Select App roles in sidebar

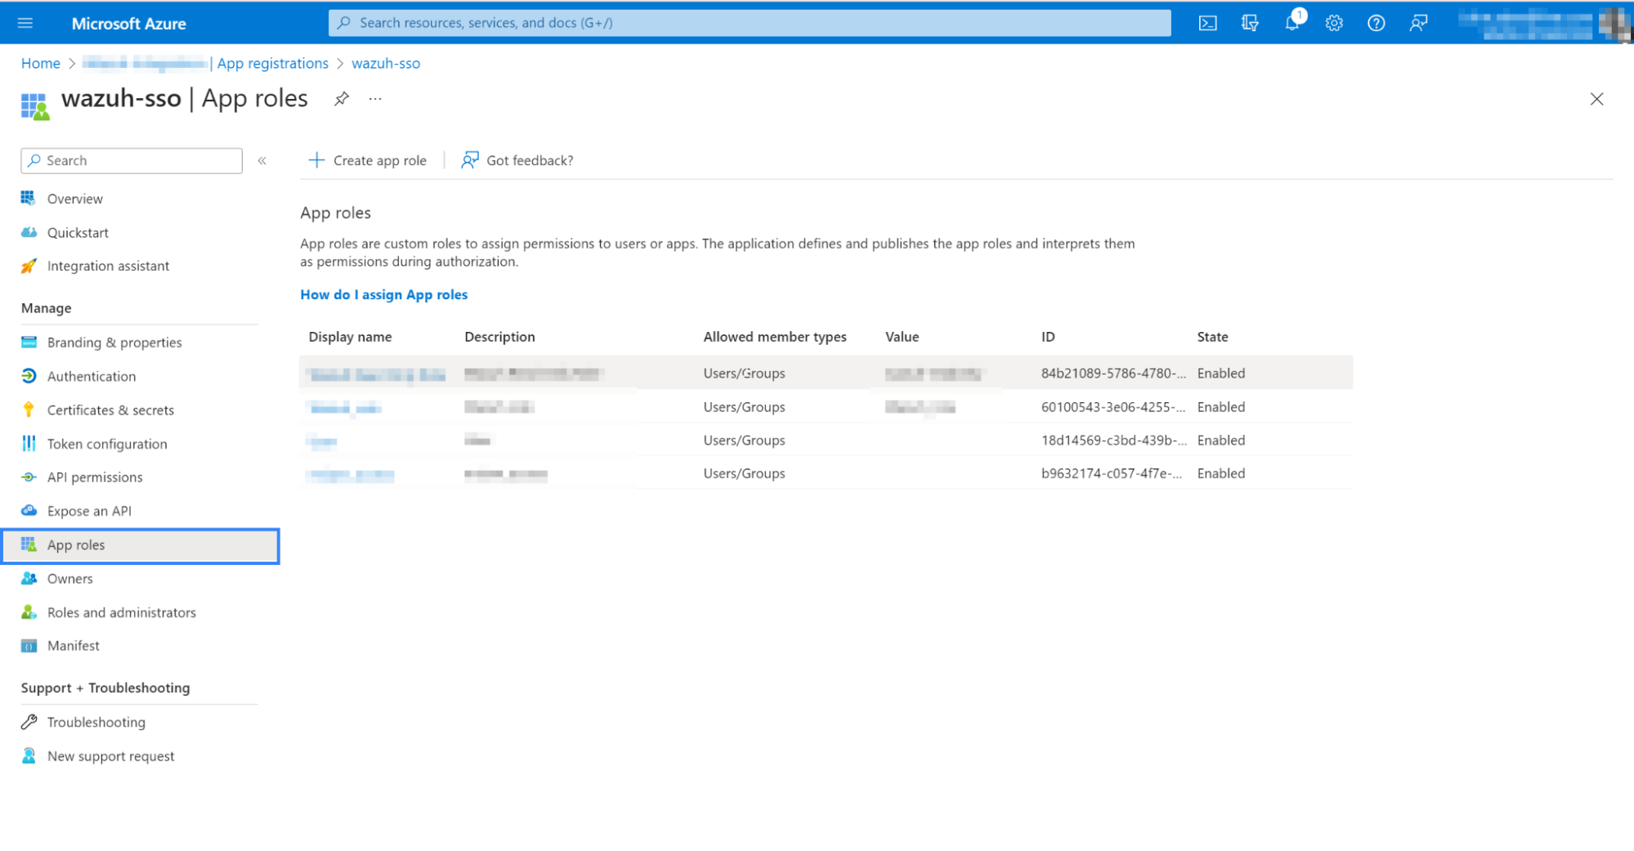[x=141, y=545]
